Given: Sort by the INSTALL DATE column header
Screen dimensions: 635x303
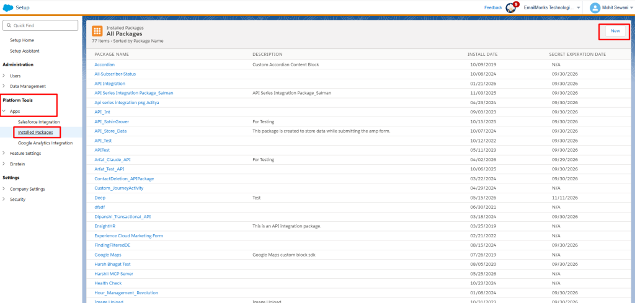Looking at the screenshot, I should pyautogui.click(x=482, y=54).
